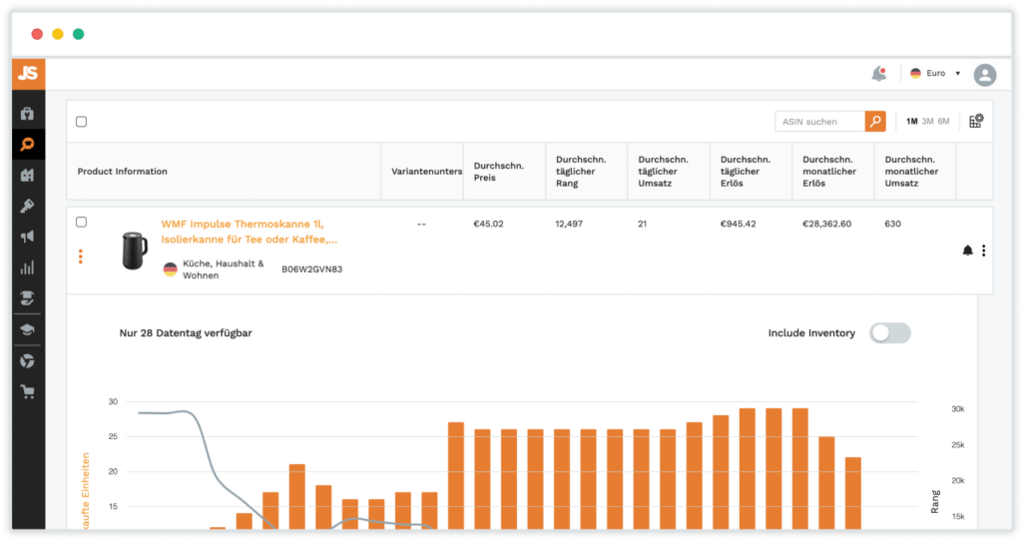1022x540 pixels.
Task: Click the daily revenue €945.42
Action: (738, 224)
